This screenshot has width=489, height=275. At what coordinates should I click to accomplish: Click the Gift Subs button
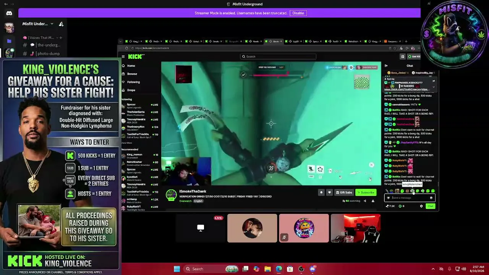click(343, 192)
